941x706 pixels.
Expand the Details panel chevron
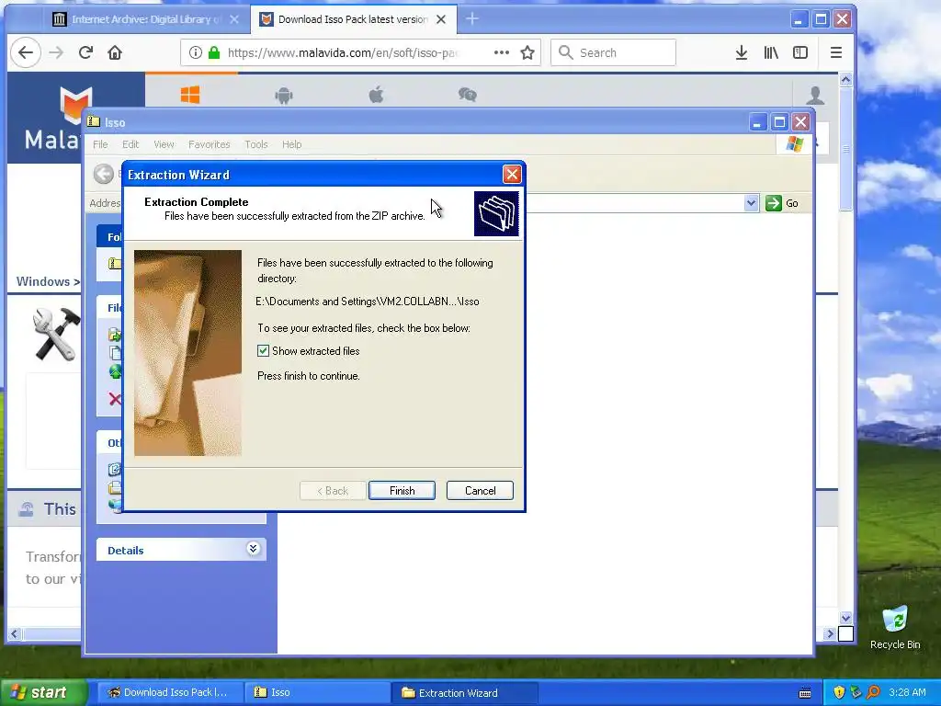tap(253, 549)
